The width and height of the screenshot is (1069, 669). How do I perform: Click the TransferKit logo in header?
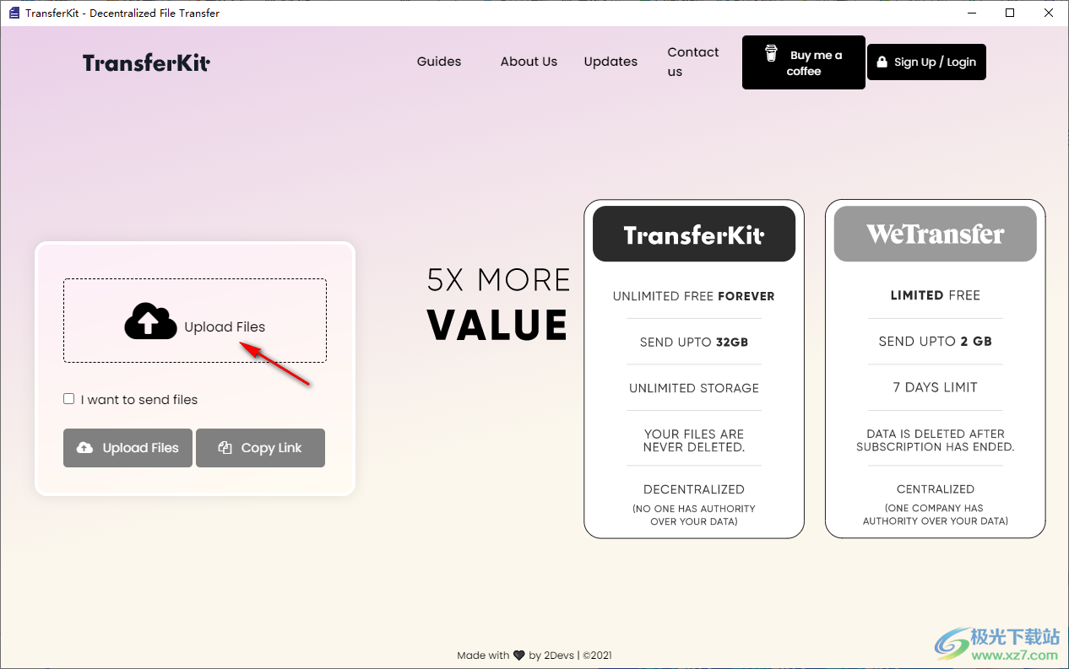pos(146,62)
